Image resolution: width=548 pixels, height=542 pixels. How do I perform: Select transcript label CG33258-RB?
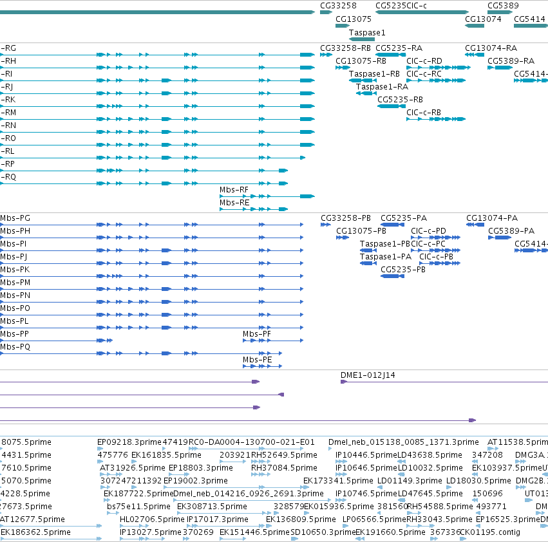[x=345, y=48]
